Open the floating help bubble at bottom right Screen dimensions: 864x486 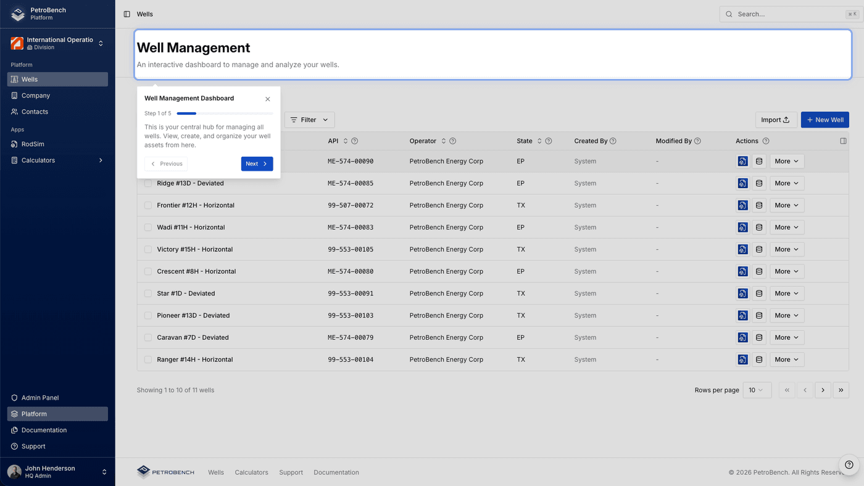(x=849, y=464)
